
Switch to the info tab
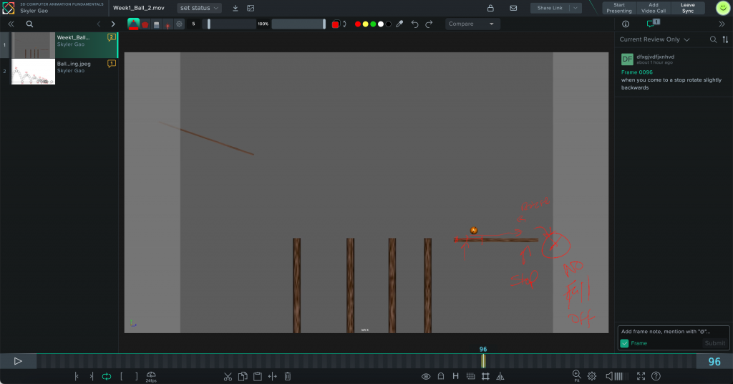pyautogui.click(x=626, y=24)
